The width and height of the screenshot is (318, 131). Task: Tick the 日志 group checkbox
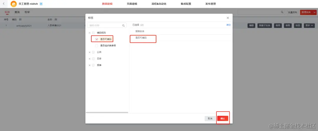(x=93, y=59)
